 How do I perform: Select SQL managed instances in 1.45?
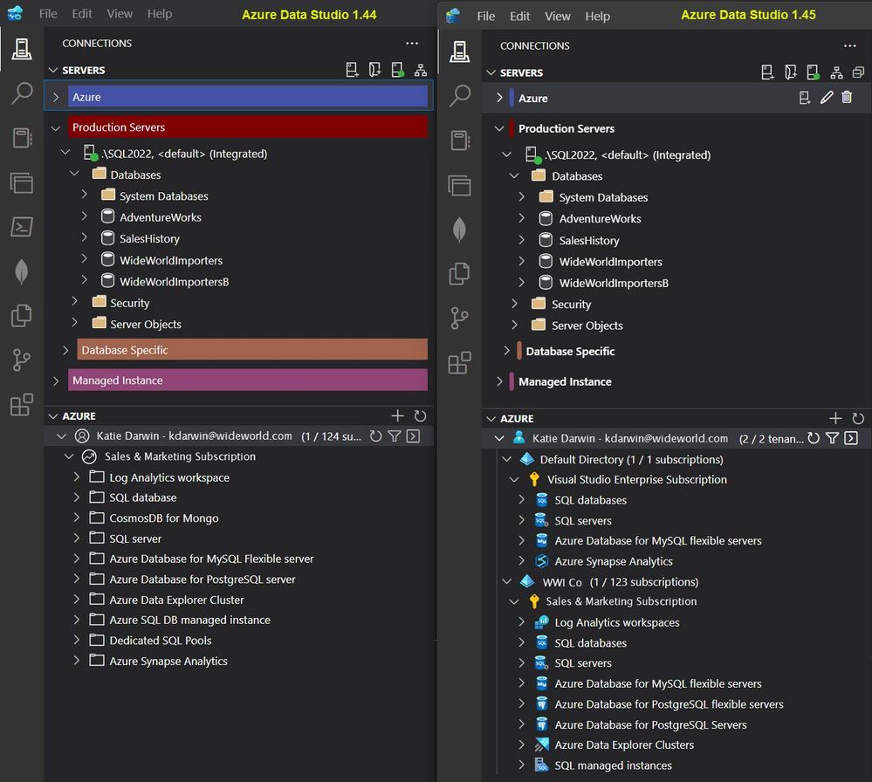point(613,765)
